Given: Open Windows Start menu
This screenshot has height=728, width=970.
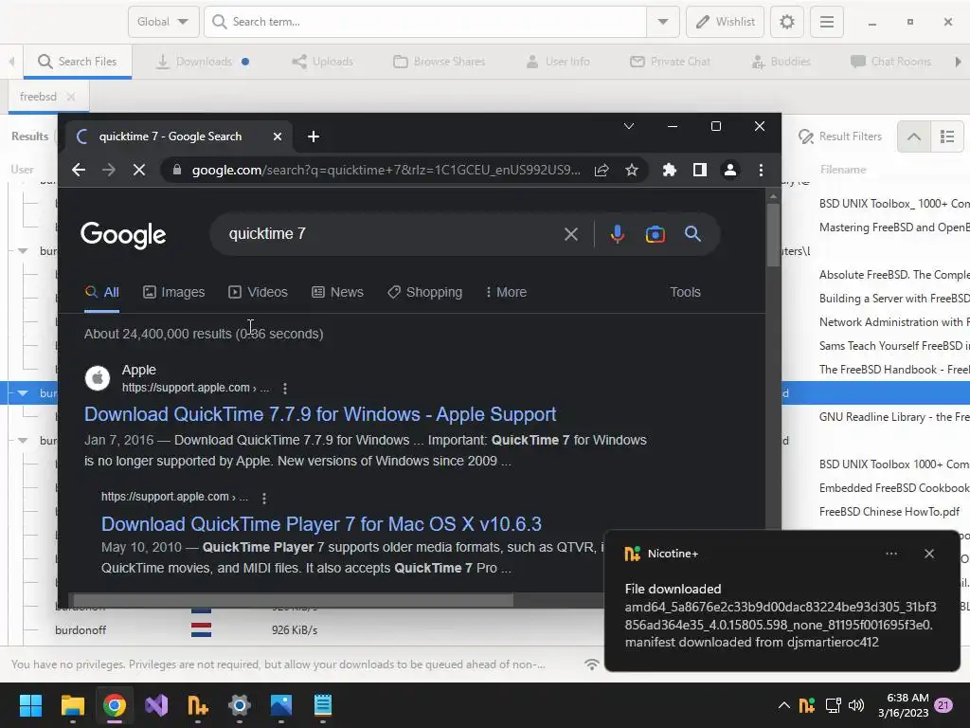Looking at the screenshot, I should 30,705.
